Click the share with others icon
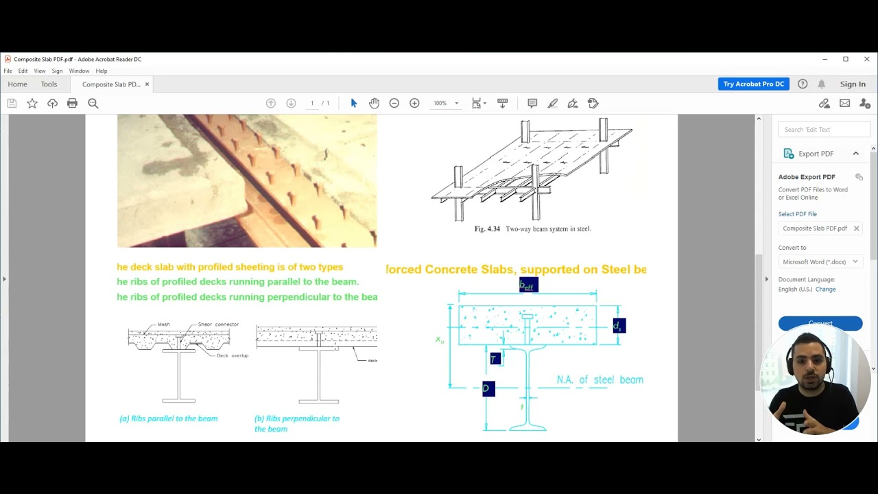 pos(865,103)
